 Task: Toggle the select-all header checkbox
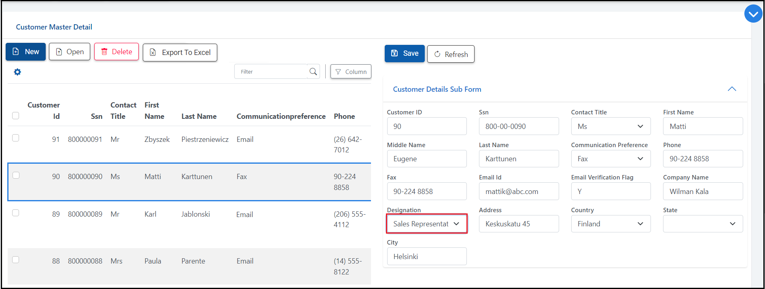click(x=16, y=116)
